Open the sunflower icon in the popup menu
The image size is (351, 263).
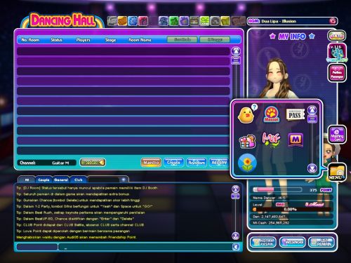247,163
